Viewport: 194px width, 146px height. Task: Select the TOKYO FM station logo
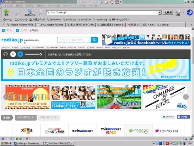(x=167, y=131)
